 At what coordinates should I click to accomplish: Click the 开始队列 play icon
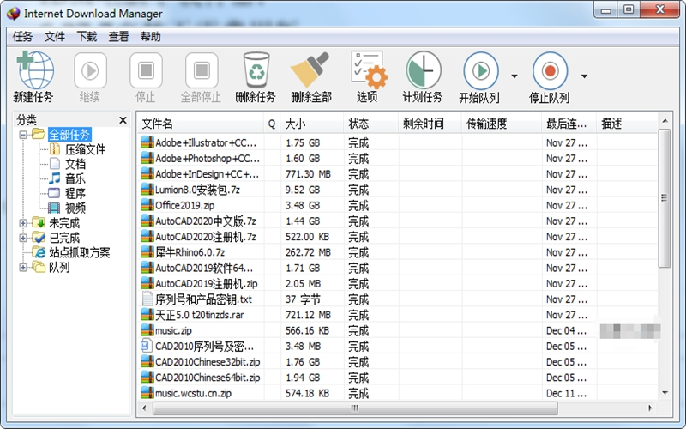481,70
